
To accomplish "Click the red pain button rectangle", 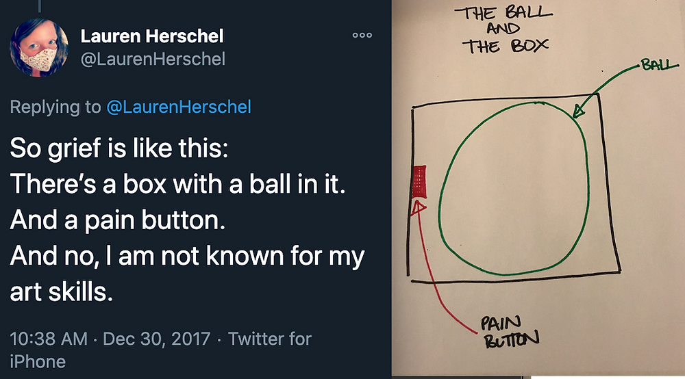I will [x=419, y=181].
